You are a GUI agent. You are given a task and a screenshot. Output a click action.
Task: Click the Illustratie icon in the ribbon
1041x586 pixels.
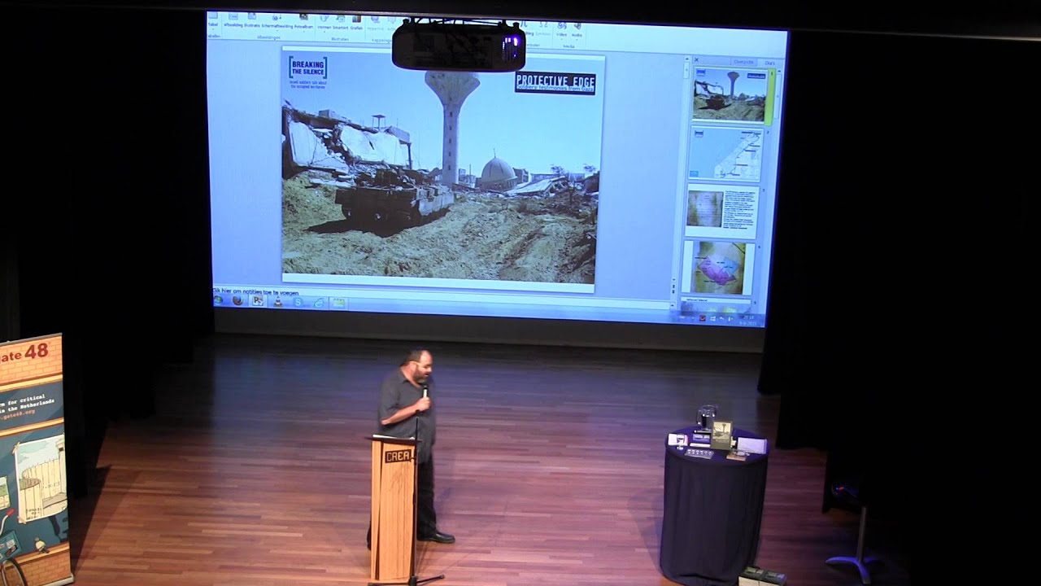tap(252, 21)
